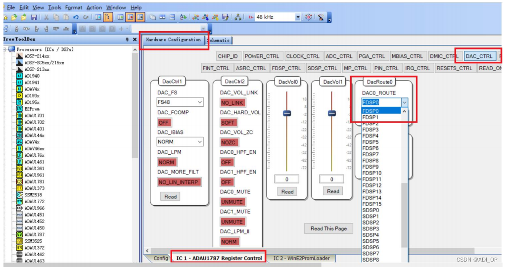Click the DacVol1 value input field
The width and height of the screenshot is (505, 267).
tap(331, 179)
